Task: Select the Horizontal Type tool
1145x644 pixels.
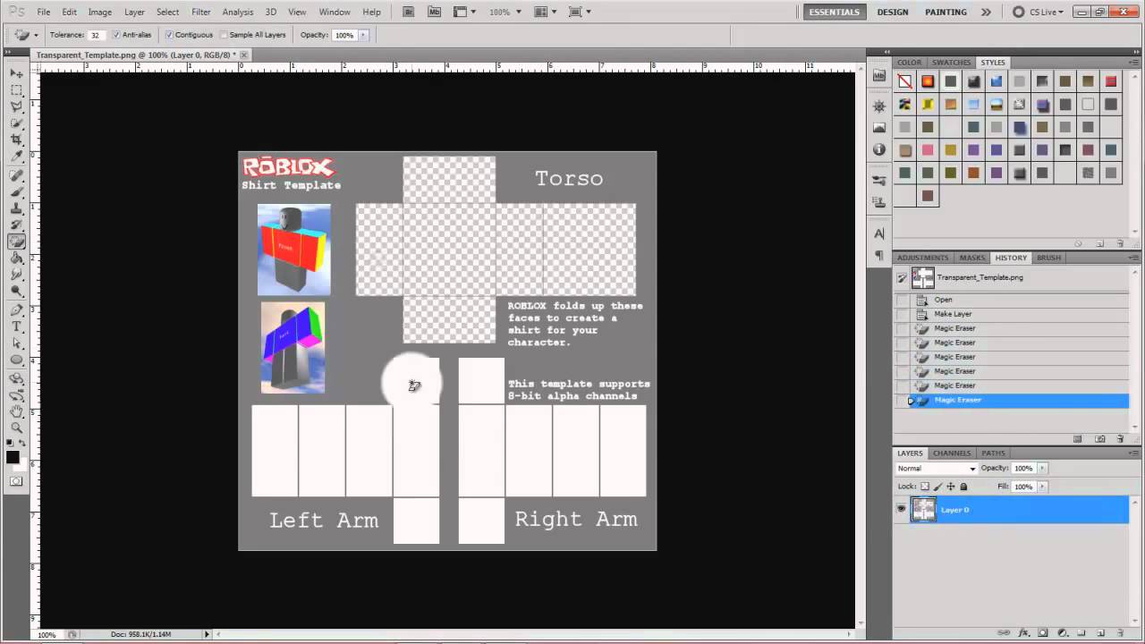Action: [x=16, y=326]
